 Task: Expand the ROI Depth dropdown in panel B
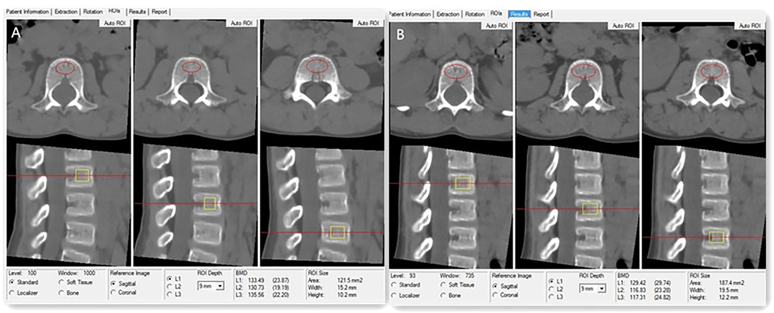(602, 289)
